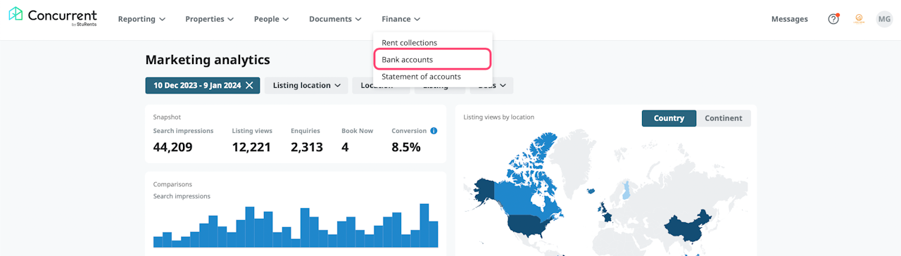Screen dimensions: 901x256
Task: Expand the Properties menu
Action: [x=210, y=19]
